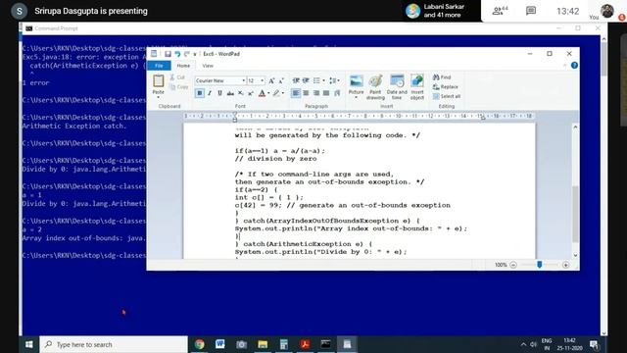Screen dimensions: 627x353
Task: Open Word from the taskbar
Action: pos(220,344)
